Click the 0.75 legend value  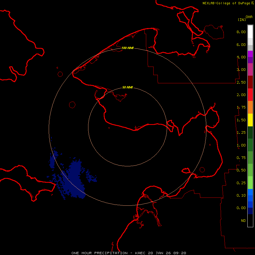241,158
